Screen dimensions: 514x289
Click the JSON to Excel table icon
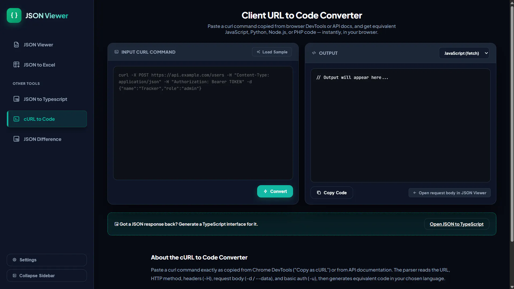click(x=16, y=65)
